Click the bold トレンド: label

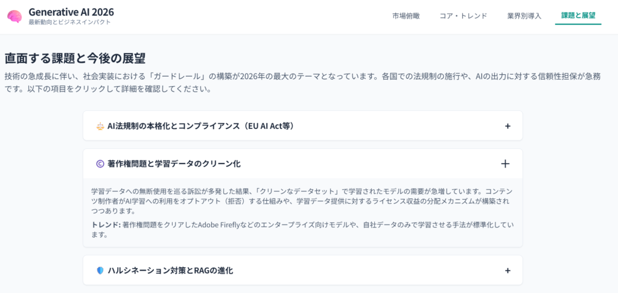[x=105, y=225]
